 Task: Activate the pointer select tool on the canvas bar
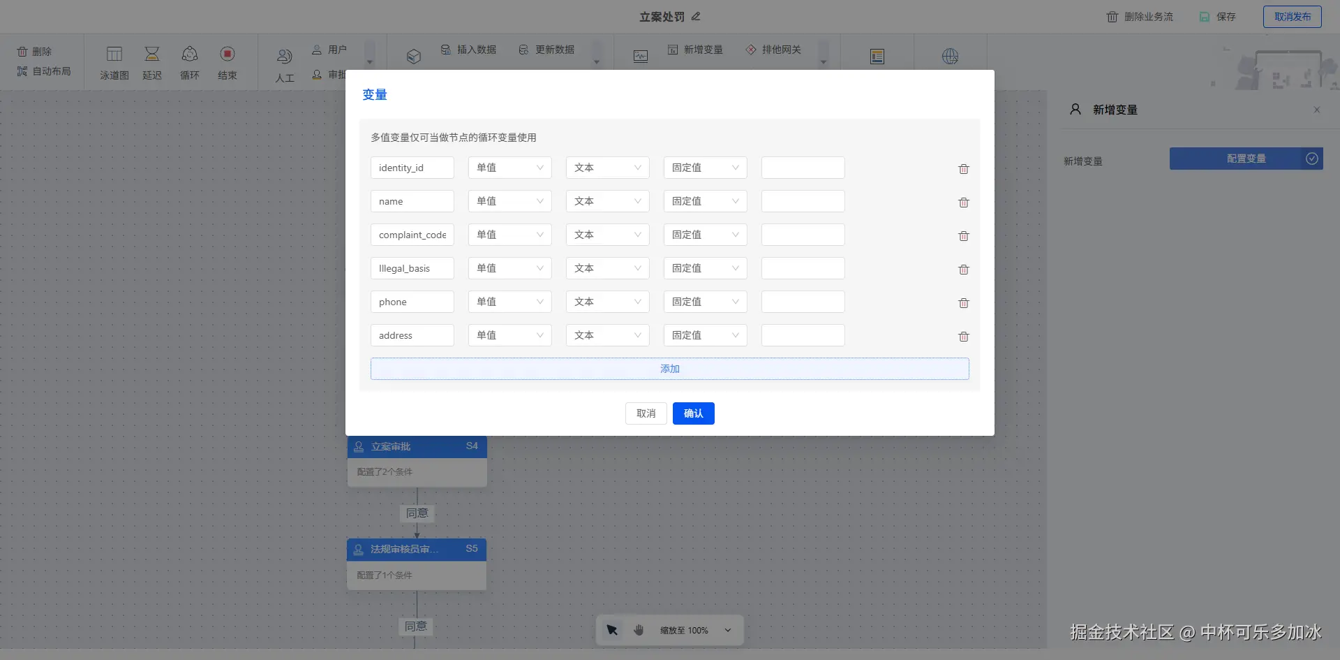tap(612, 630)
